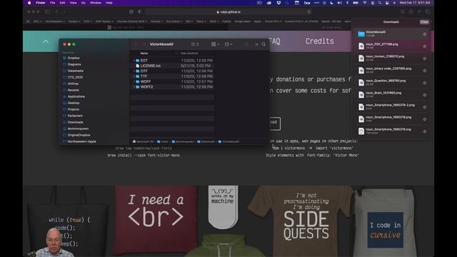Click the volume icon in menu bar
The image size is (457, 257).
(x=339, y=3)
